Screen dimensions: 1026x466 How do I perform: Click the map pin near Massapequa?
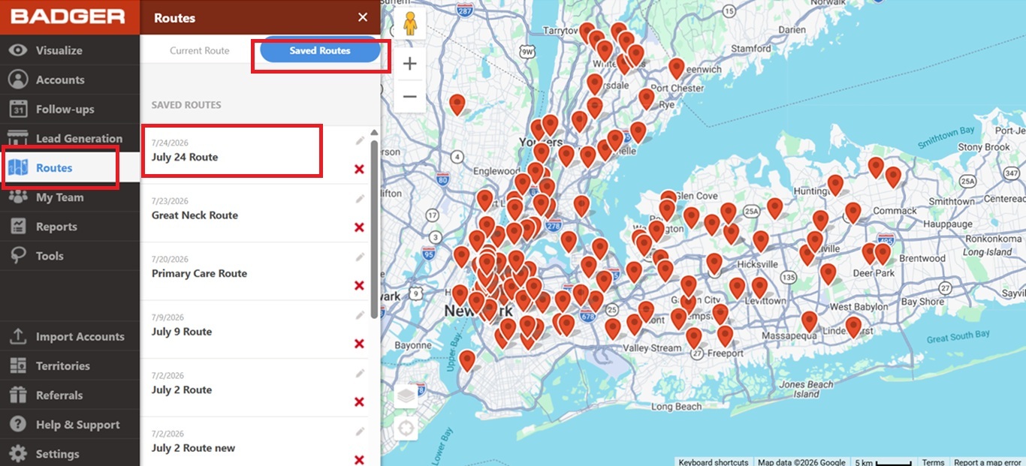click(x=809, y=322)
